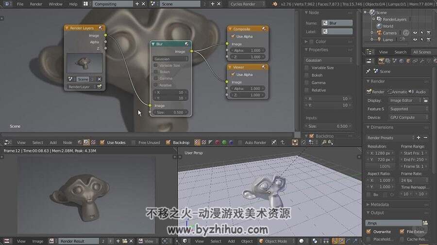
Task: Toggle Camera renderability in outliner
Action: 429,33
